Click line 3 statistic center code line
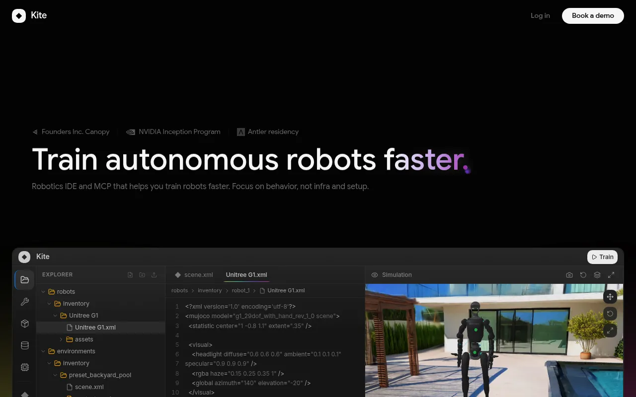This screenshot has width=636, height=397. coord(250,326)
